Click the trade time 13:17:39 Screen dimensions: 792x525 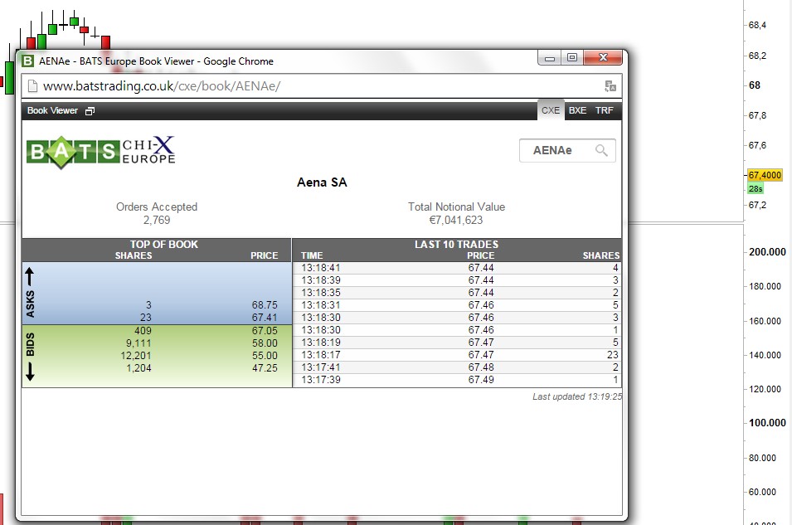coord(321,380)
